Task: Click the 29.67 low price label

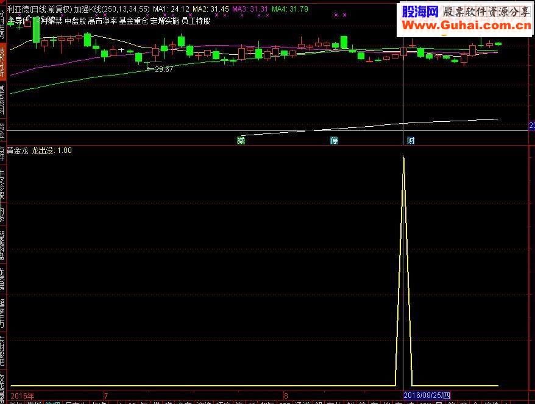Action: (x=164, y=69)
